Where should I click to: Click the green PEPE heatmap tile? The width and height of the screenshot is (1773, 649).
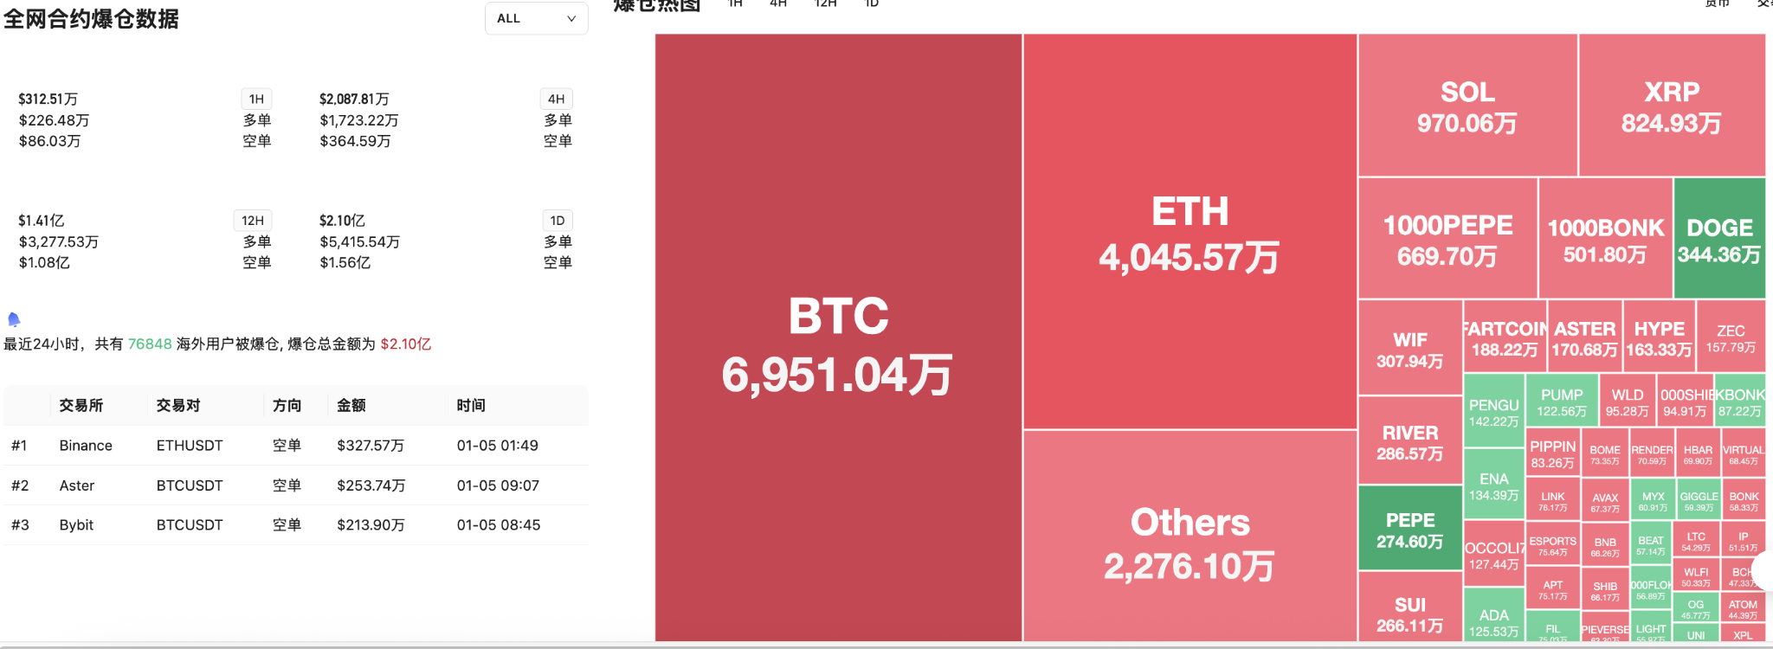[x=1410, y=529]
